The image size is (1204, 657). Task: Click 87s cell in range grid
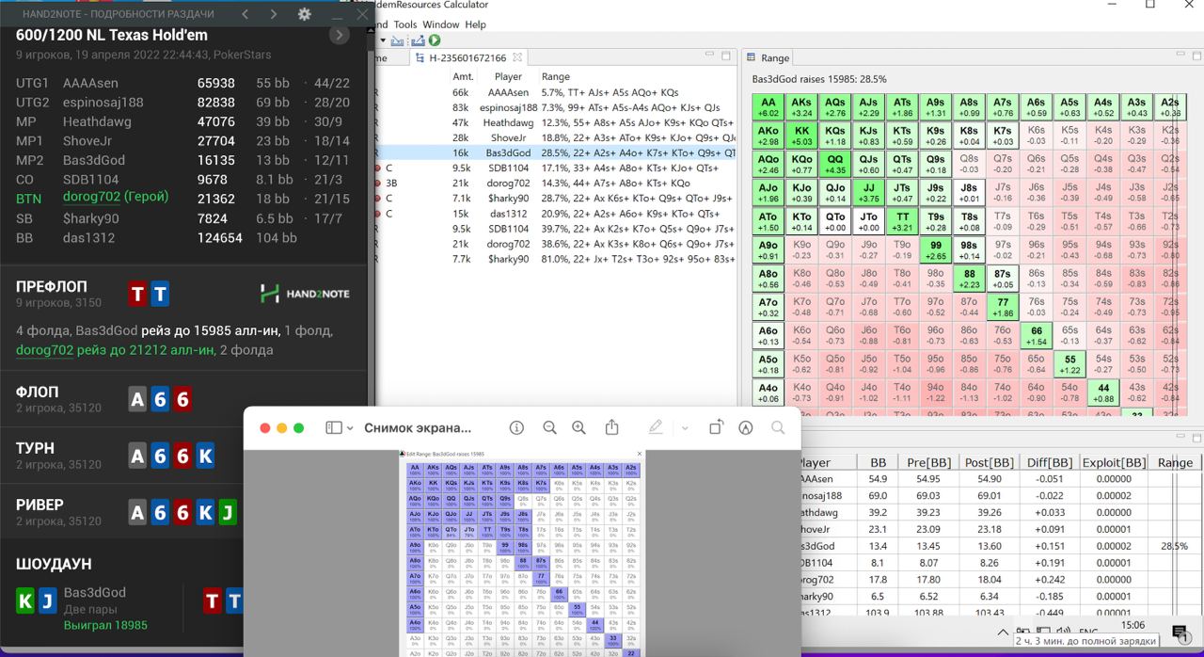pos(1002,278)
